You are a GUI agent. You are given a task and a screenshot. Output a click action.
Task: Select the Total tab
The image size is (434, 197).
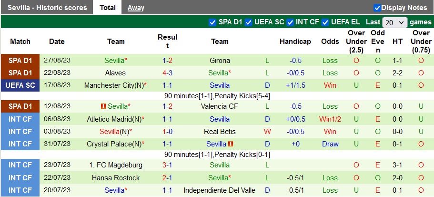pos(108,8)
